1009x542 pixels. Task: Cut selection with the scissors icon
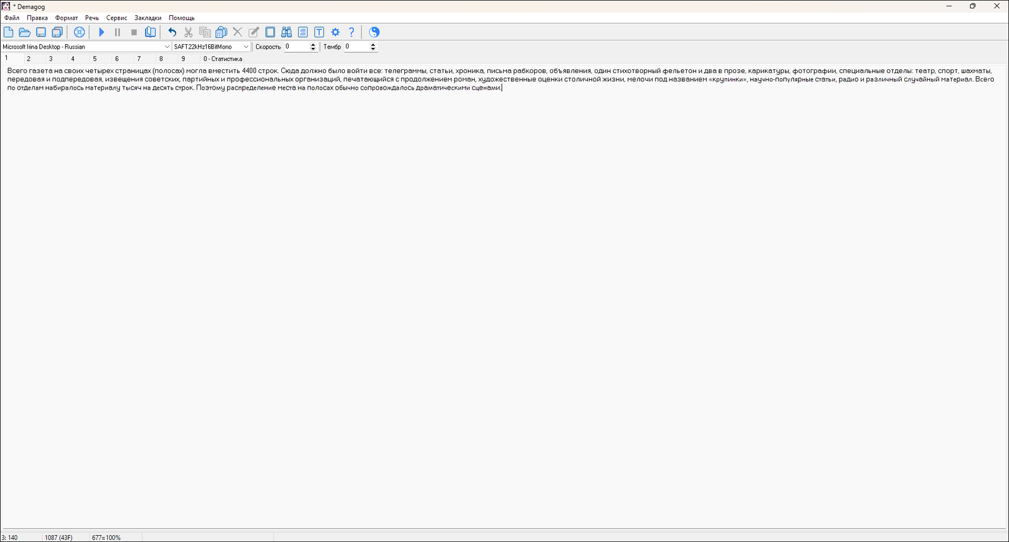pyautogui.click(x=189, y=32)
